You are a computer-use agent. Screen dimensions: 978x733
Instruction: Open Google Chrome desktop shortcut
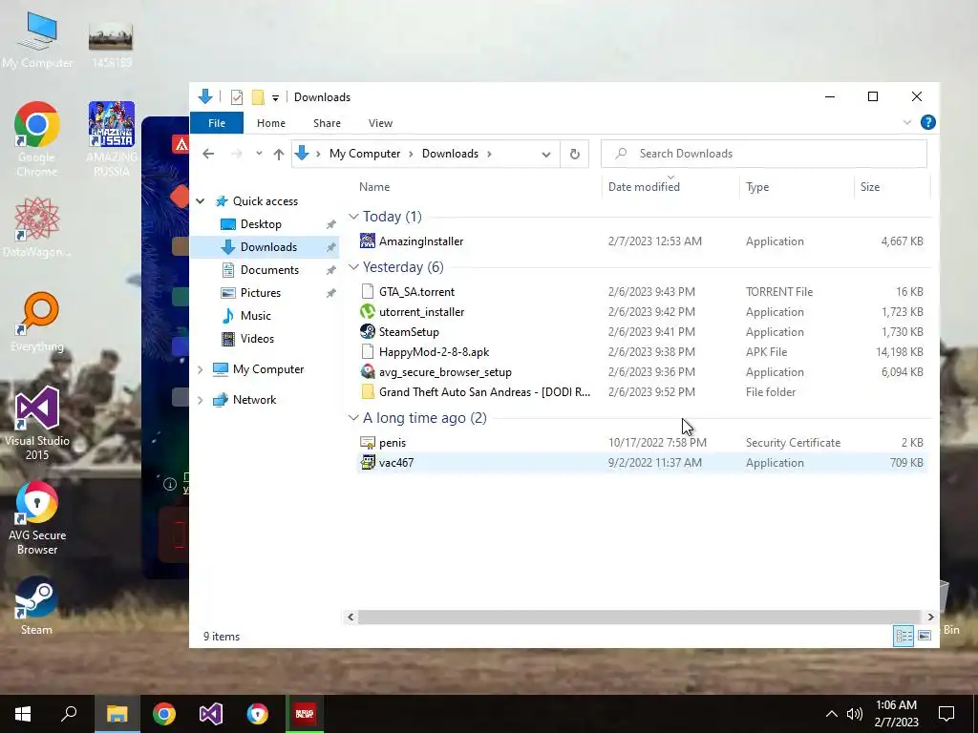coord(37,139)
